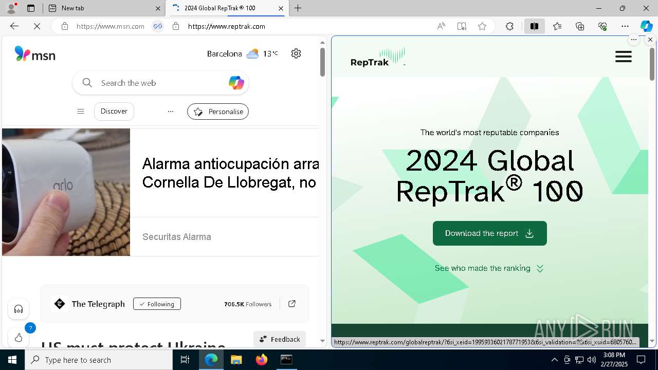The height and width of the screenshot is (370, 658).
Task: Open Browser essentials
Action: tap(602, 26)
